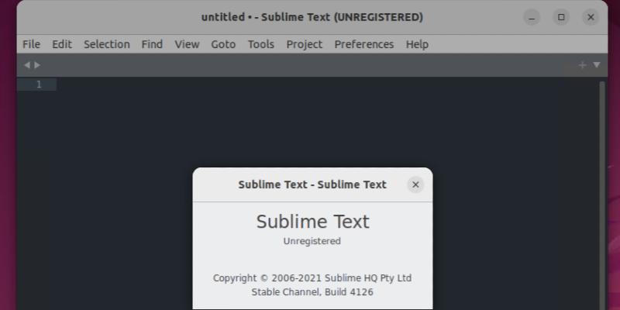Open the Preferences menu
The height and width of the screenshot is (310, 620).
click(x=364, y=44)
